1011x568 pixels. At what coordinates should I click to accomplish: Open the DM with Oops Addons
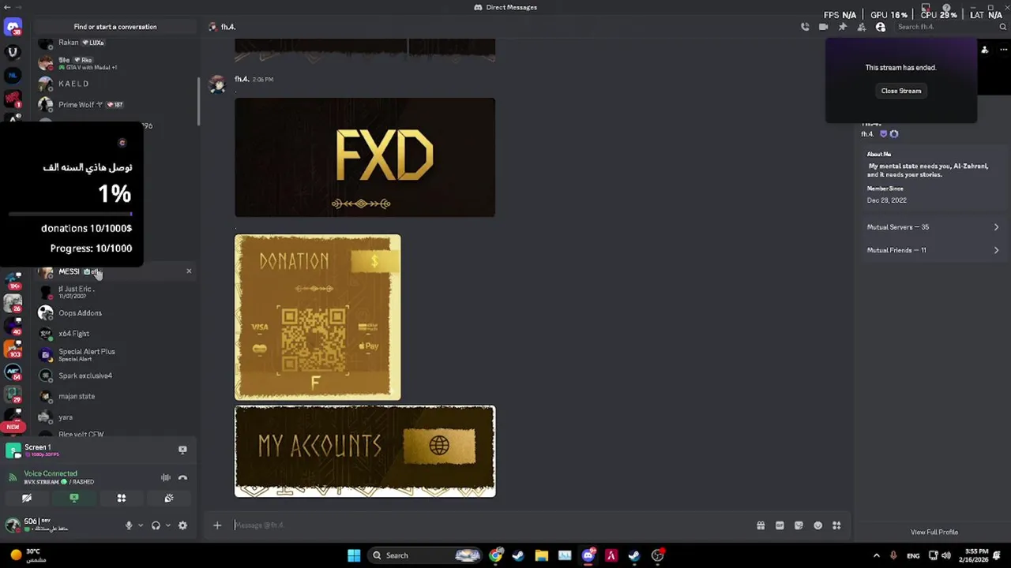(x=115, y=313)
